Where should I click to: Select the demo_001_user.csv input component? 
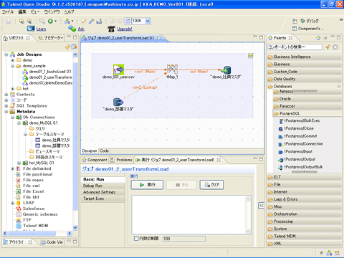(x=119, y=70)
